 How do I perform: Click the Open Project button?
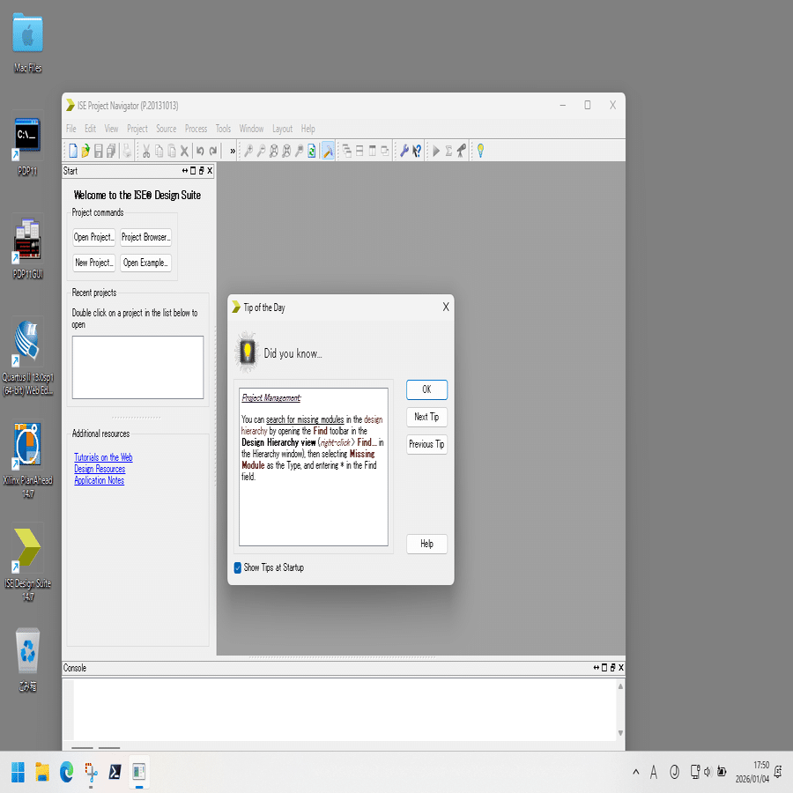pyautogui.click(x=94, y=237)
